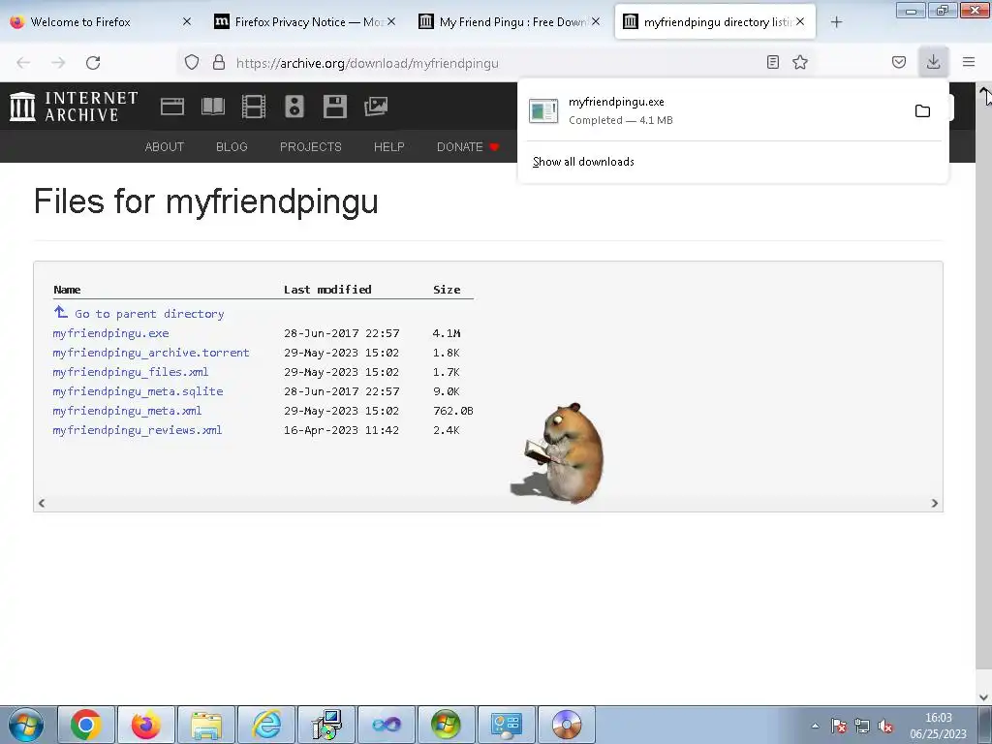Open the Internet Archive home logo
The width and height of the screenshot is (992, 744).
pyautogui.click(x=74, y=107)
